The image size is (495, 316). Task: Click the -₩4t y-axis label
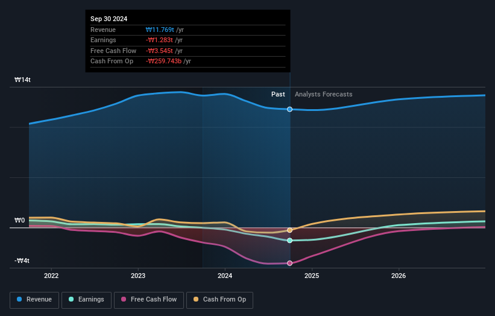[x=22, y=261]
